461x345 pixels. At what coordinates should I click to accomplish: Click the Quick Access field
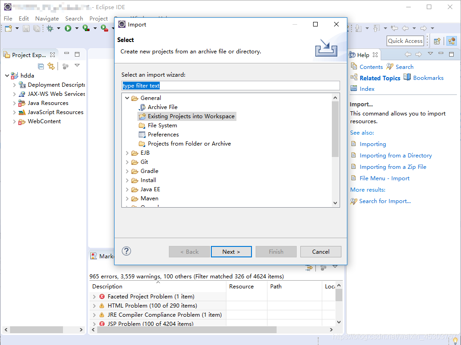[405, 41]
